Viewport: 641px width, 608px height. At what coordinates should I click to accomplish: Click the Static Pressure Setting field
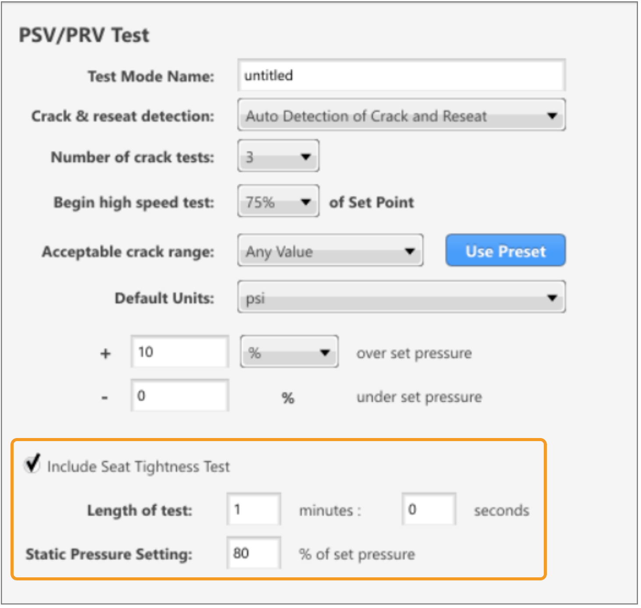point(254,553)
